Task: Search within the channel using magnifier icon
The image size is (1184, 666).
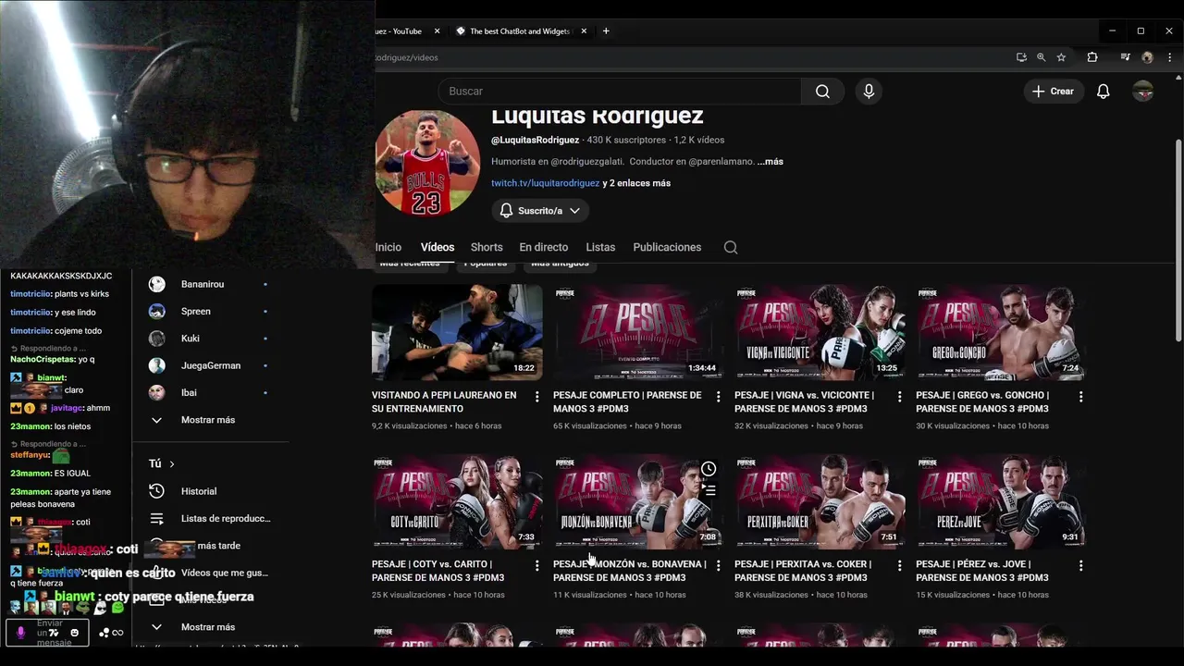Action: click(x=731, y=247)
